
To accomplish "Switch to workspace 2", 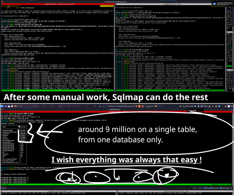I will pos(35,106).
